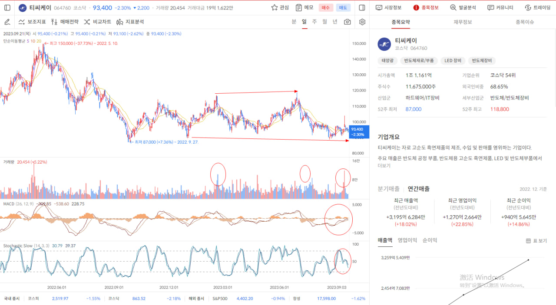Expand company overview with 더보기

384,166
